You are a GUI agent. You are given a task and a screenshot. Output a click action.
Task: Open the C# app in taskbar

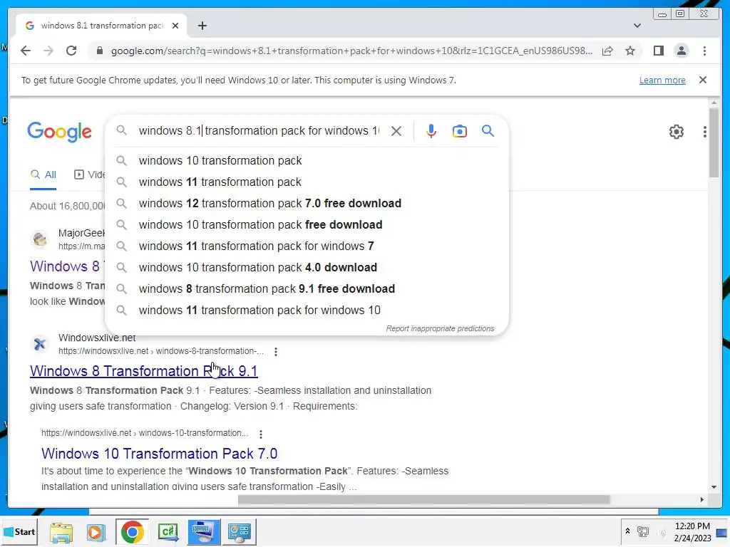(168, 532)
